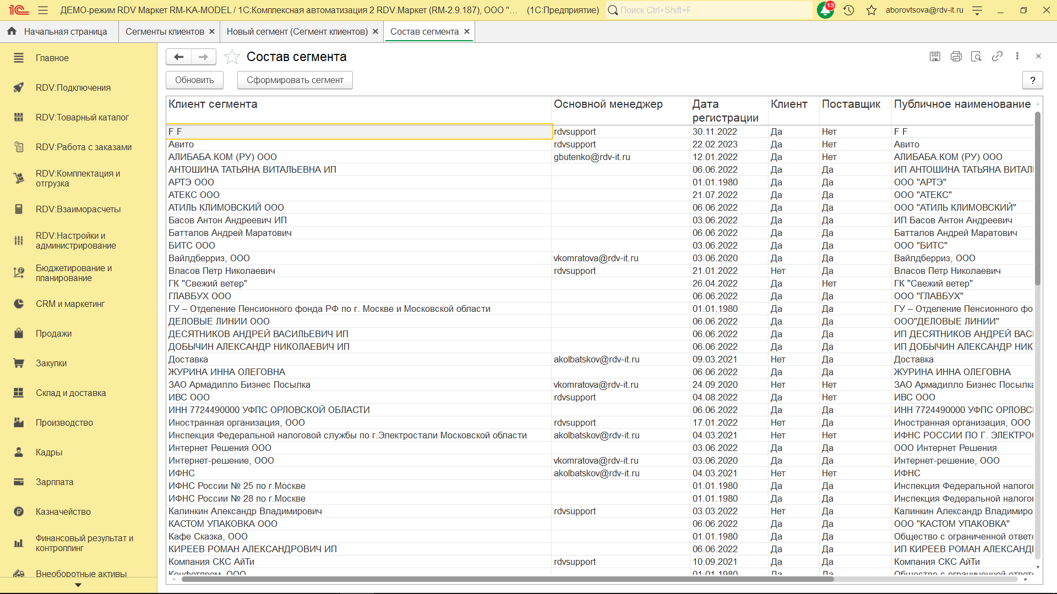Switch to Сегменты клиентов tab

tap(165, 31)
